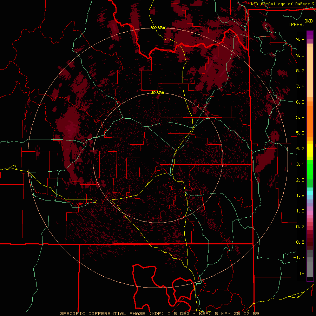Click the 6.6 legend value

[300, 102]
